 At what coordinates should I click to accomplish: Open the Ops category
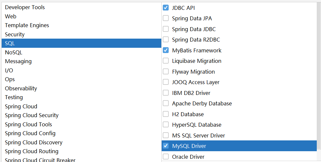tap(82, 79)
